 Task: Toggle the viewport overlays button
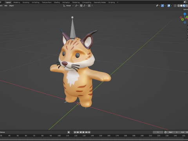click(x=169, y=5)
